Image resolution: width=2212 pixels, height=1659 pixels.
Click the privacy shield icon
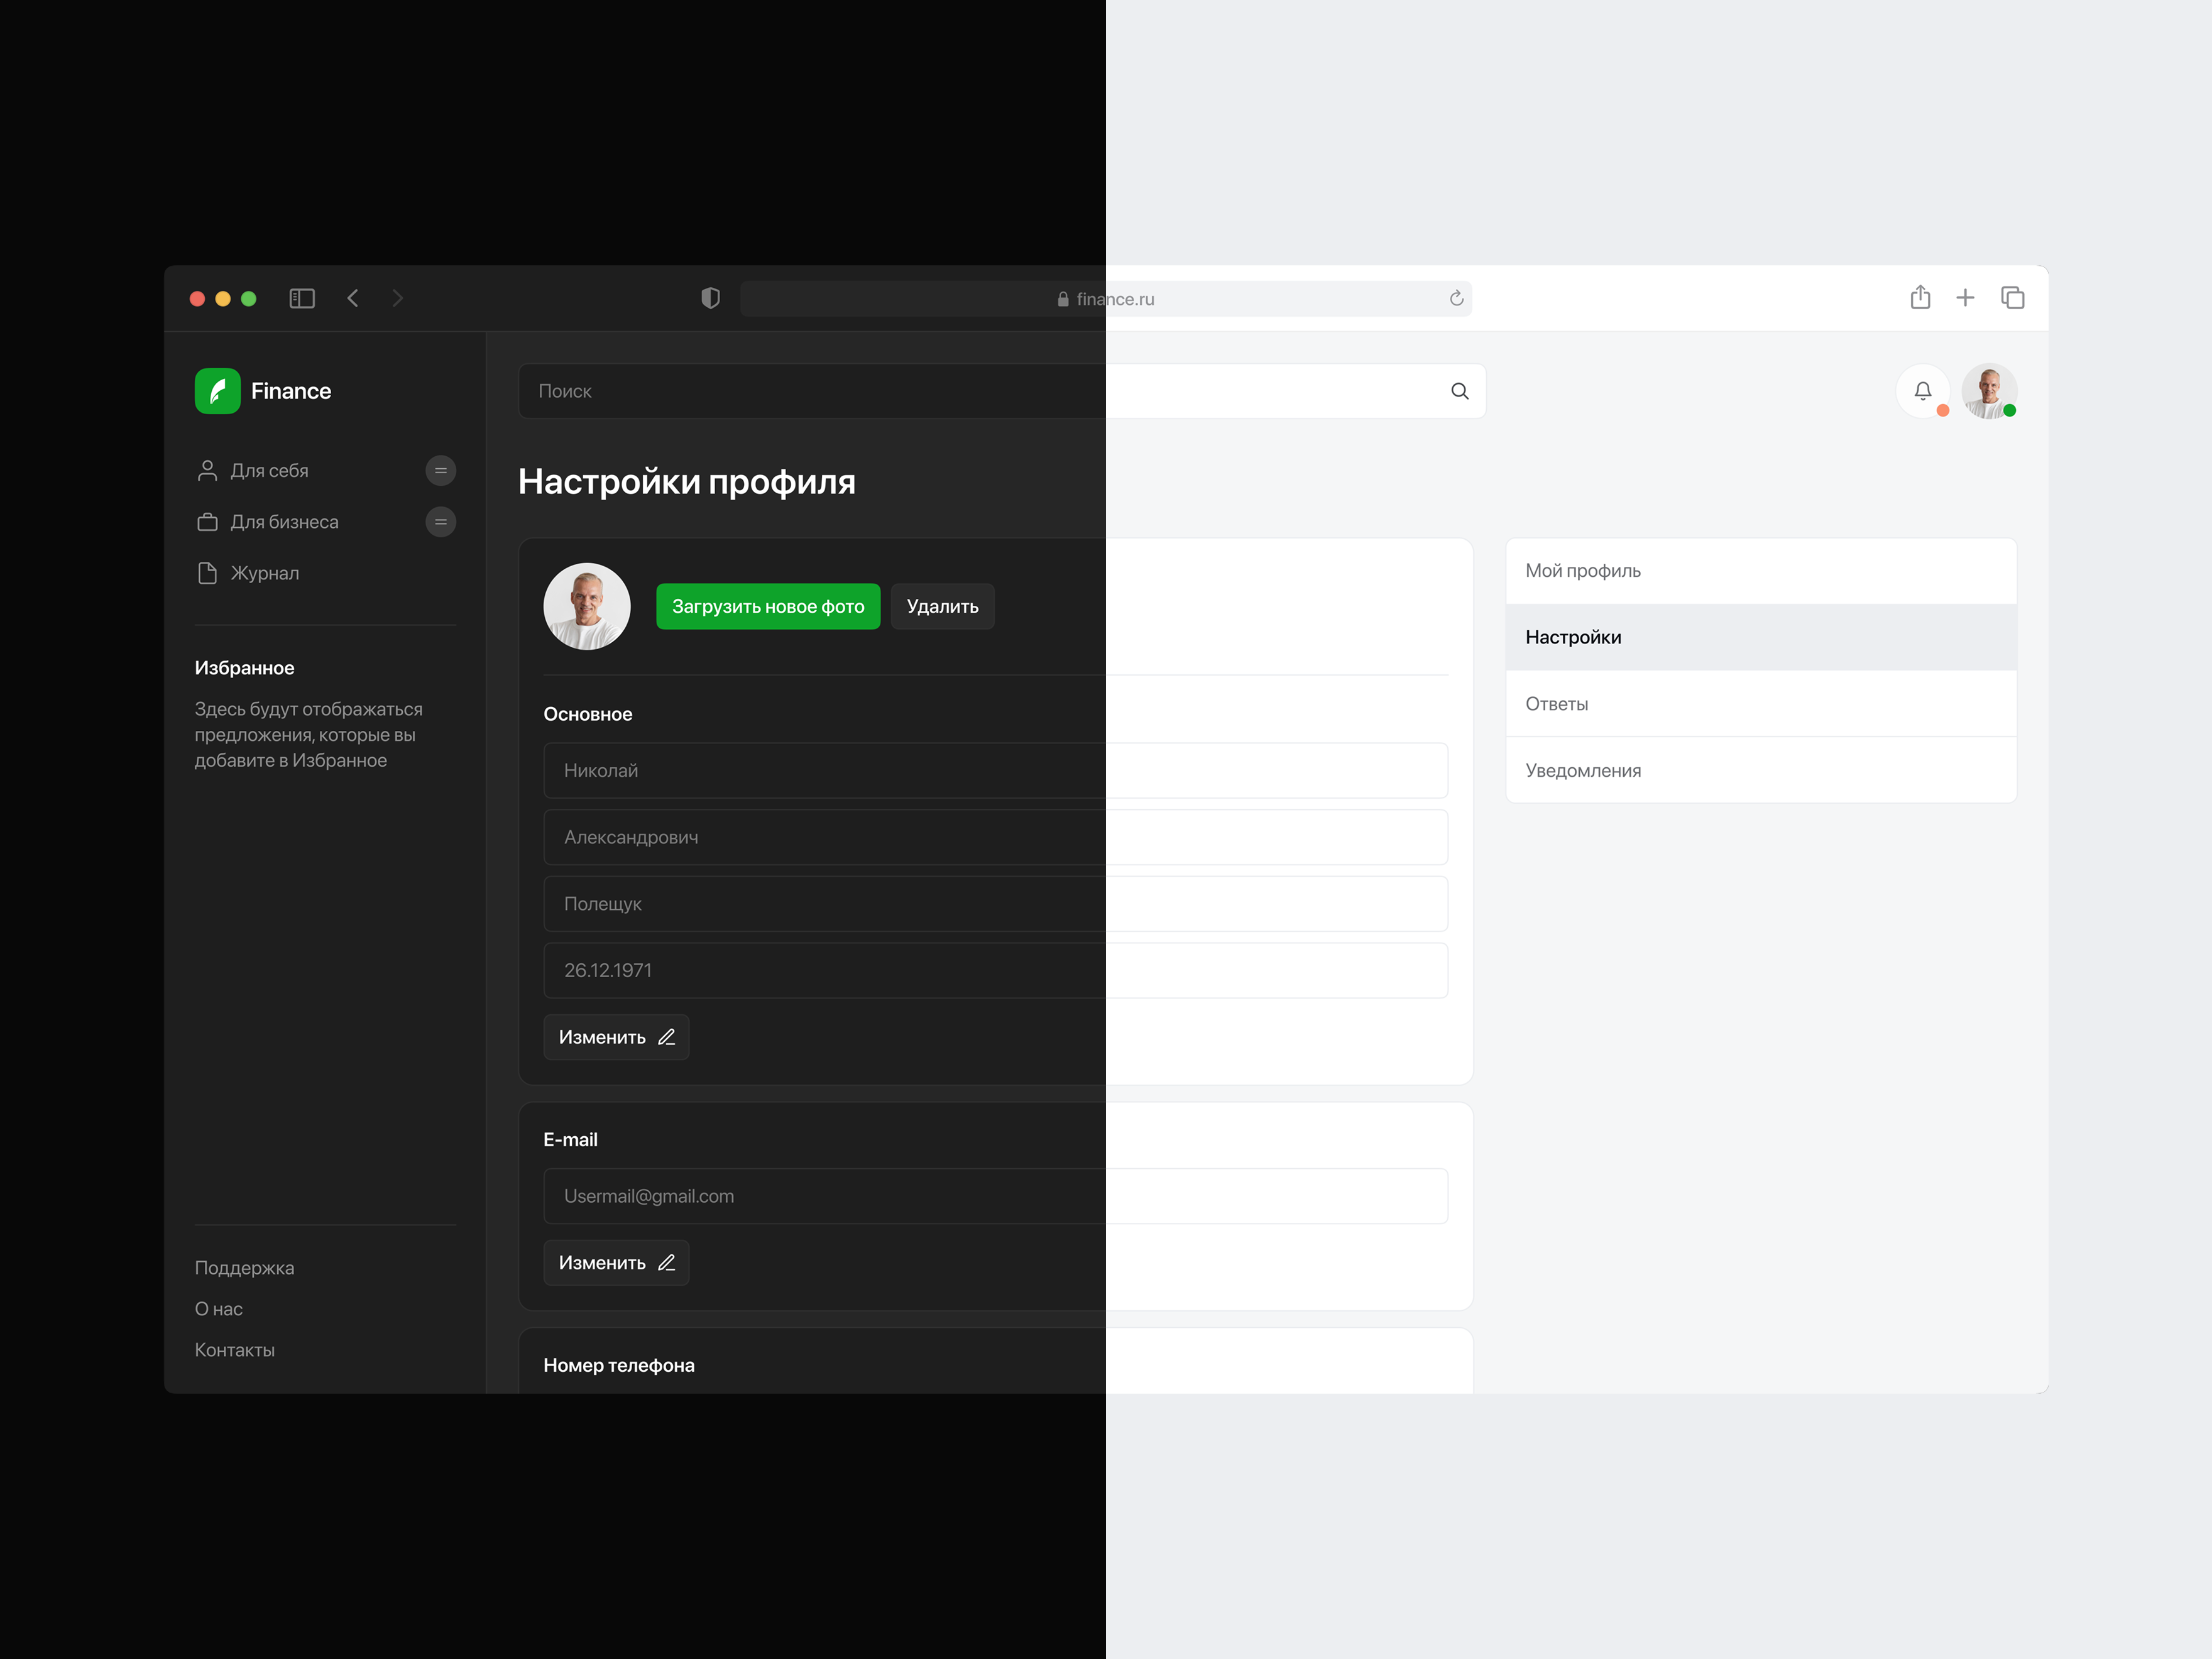(710, 298)
